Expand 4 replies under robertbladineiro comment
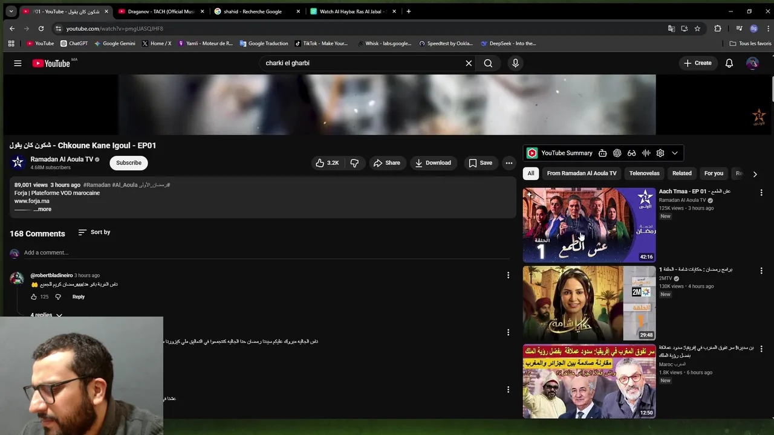This screenshot has height=435, width=774. pyautogui.click(x=47, y=315)
